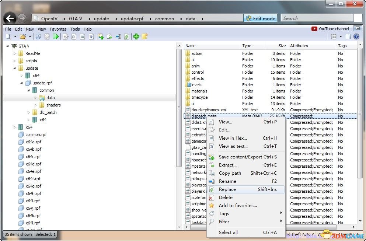366x241 pixels.
Task: Expand the Filter submenu in context menu
Action: [x=246, y=222]
